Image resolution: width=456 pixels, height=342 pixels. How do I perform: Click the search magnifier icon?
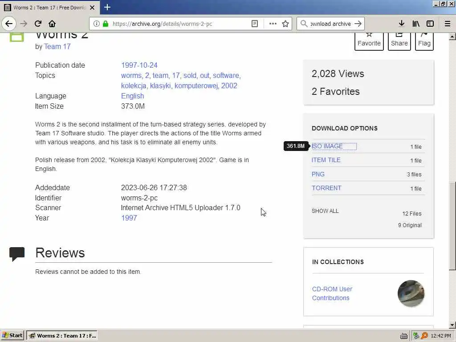tap(304, 24)
